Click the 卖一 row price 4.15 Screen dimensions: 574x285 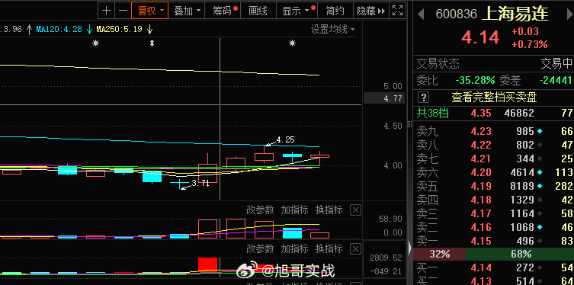(x=481, y=241)
